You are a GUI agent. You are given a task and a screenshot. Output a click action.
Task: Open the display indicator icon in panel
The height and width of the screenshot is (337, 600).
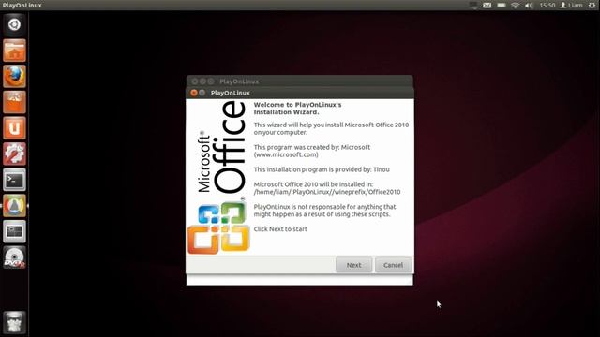[x=473, y=6]
